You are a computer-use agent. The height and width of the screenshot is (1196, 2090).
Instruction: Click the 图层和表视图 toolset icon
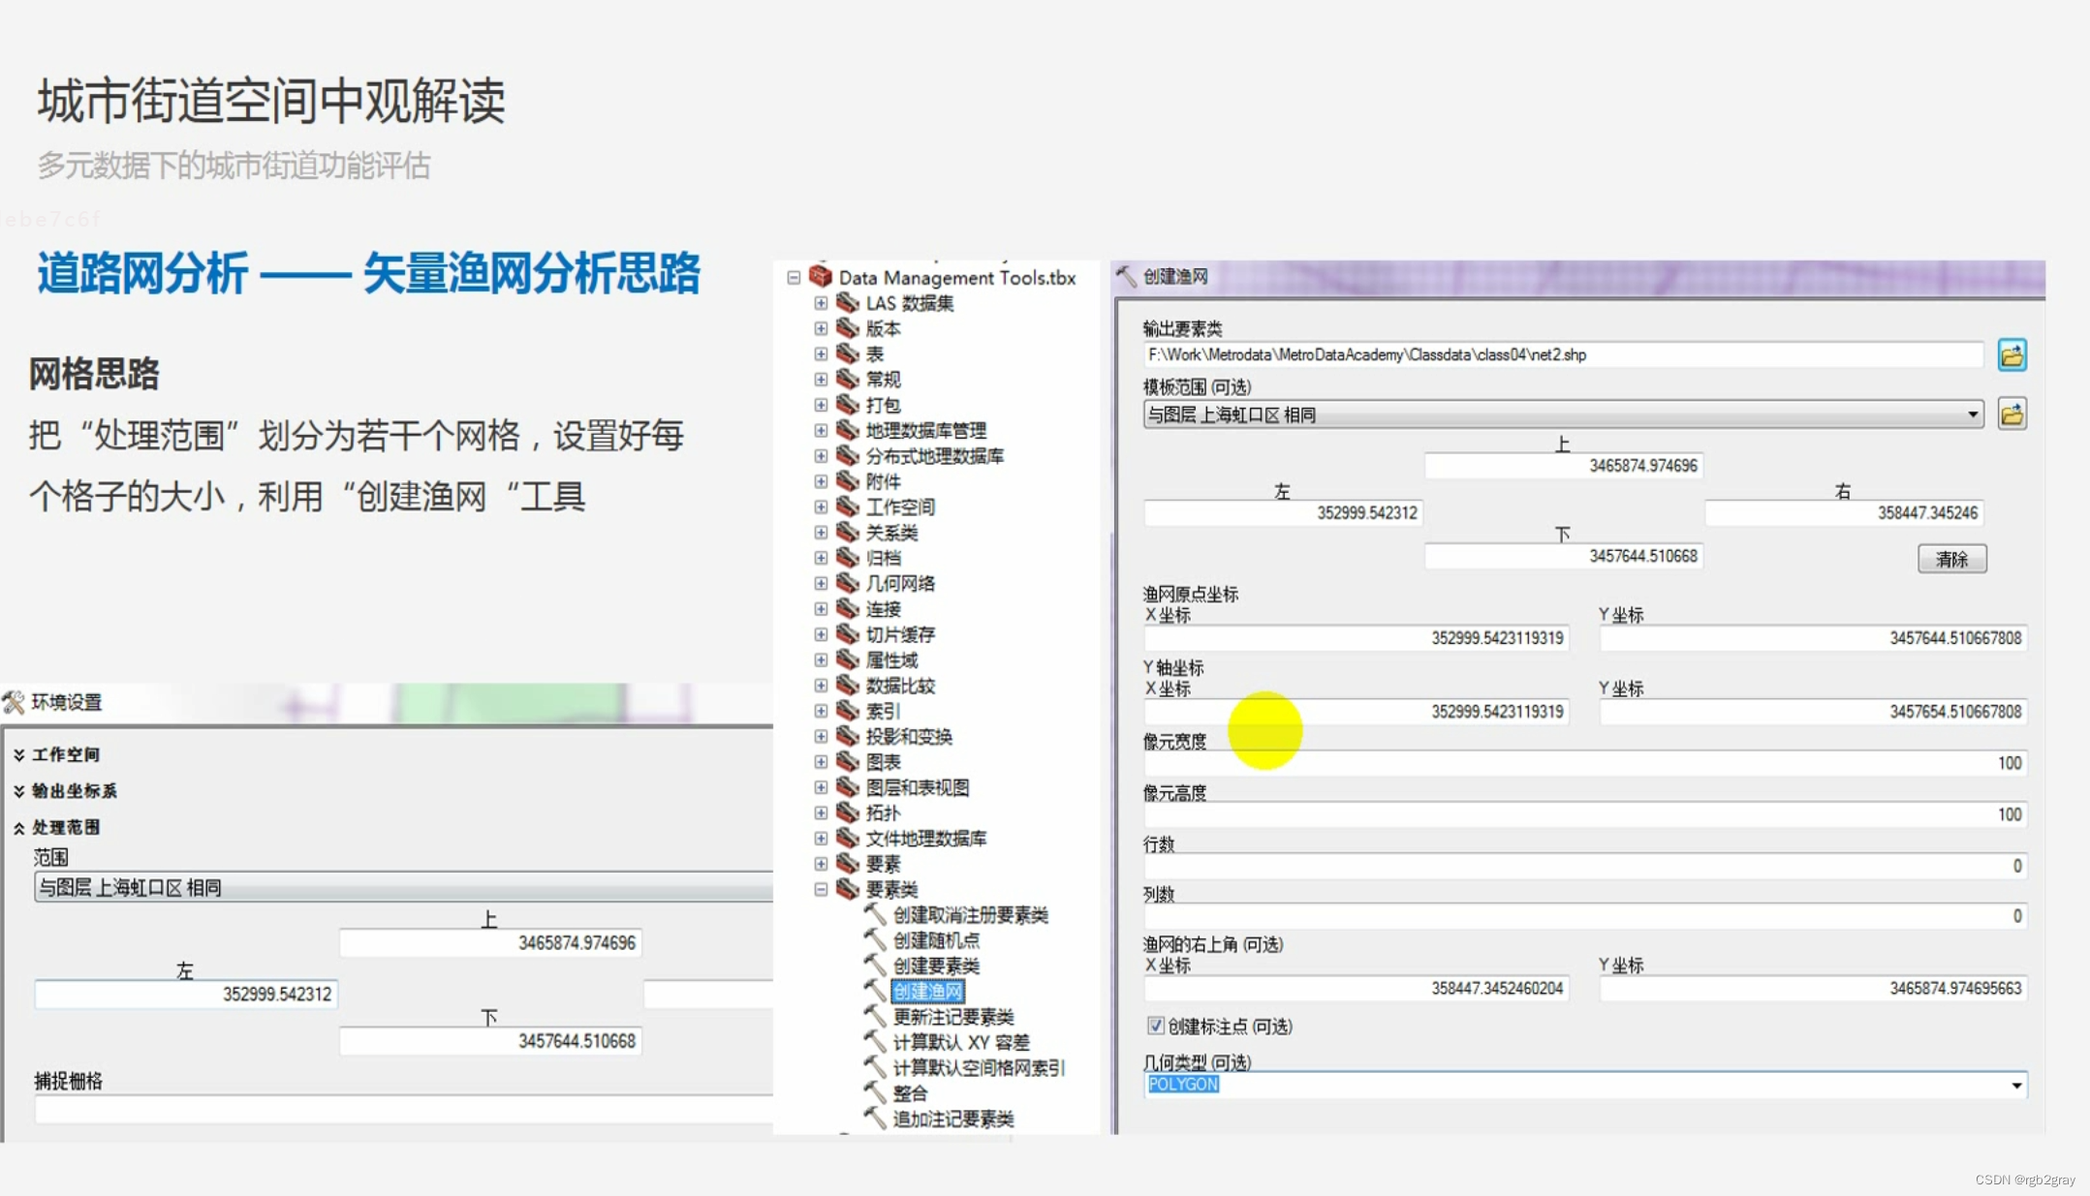(x=848, y=787)
